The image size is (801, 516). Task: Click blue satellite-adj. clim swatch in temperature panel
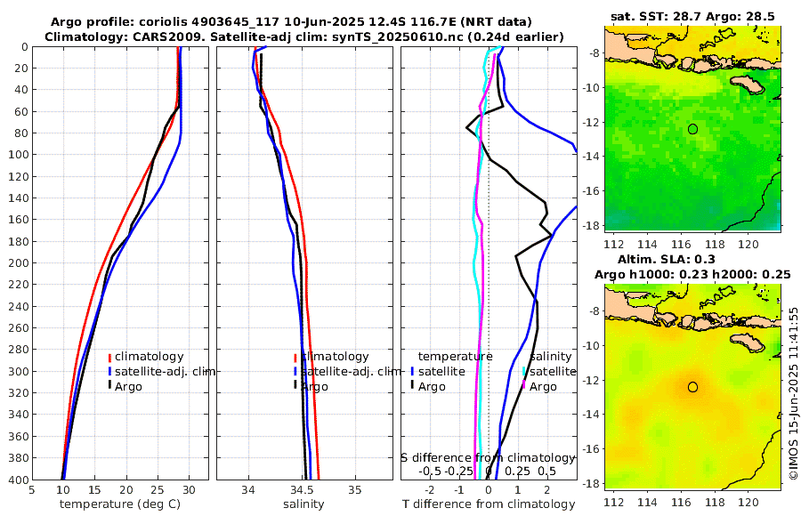[x=109, y=371]
